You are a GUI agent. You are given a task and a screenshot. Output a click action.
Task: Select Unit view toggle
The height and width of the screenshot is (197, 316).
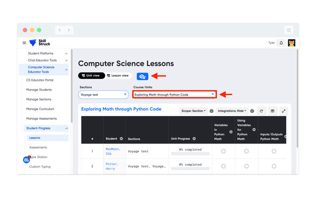[x=91, y=75]
